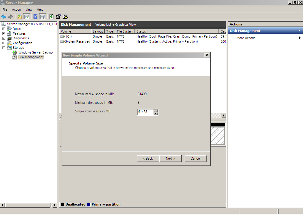Click the Cancel button in wizard
The height and width of the screenshot is (215, 303).
pos(195,159)
